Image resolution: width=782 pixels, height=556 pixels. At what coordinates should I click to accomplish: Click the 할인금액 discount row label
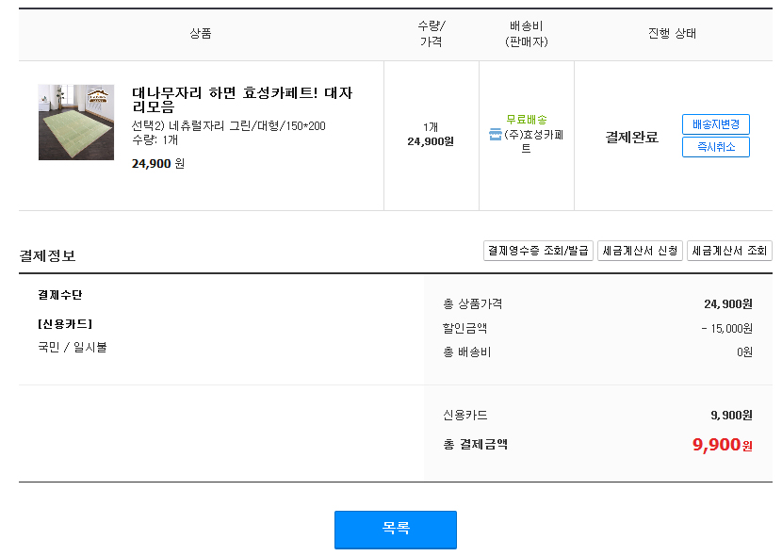(x=464, y=328)
